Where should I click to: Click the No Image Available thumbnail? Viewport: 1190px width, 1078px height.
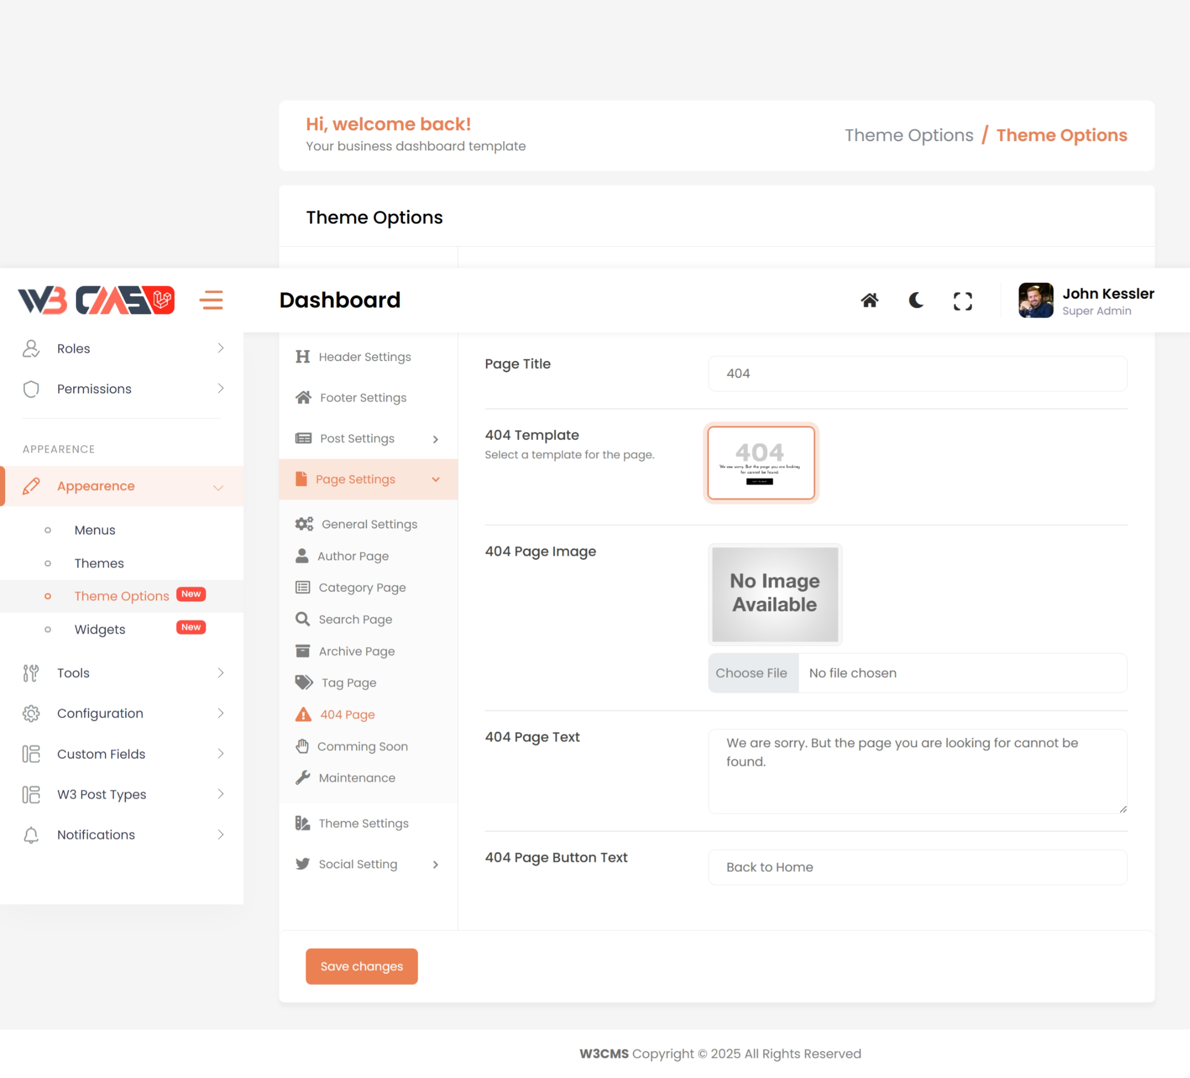774,594
